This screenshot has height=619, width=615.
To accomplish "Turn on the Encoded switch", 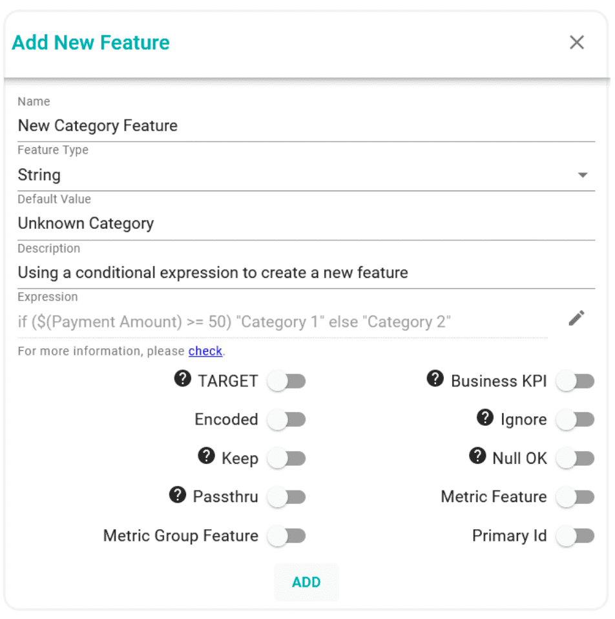I will 287,419.
